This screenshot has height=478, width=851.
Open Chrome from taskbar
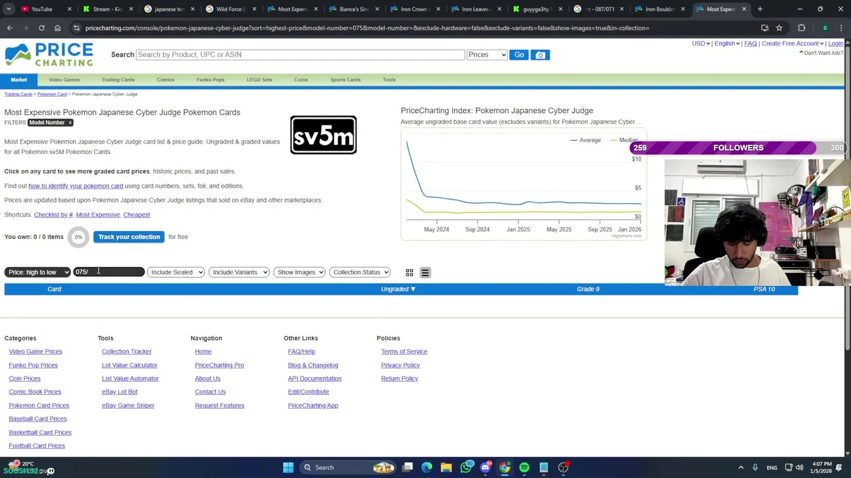click(505, 467)
